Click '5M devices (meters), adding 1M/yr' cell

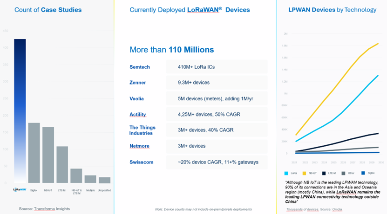coord(216,98)
